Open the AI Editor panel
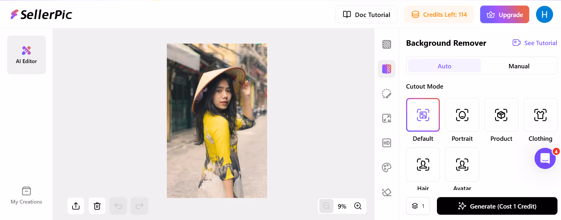Viewport: 561px width, 220px height. (x=26, y=55)
